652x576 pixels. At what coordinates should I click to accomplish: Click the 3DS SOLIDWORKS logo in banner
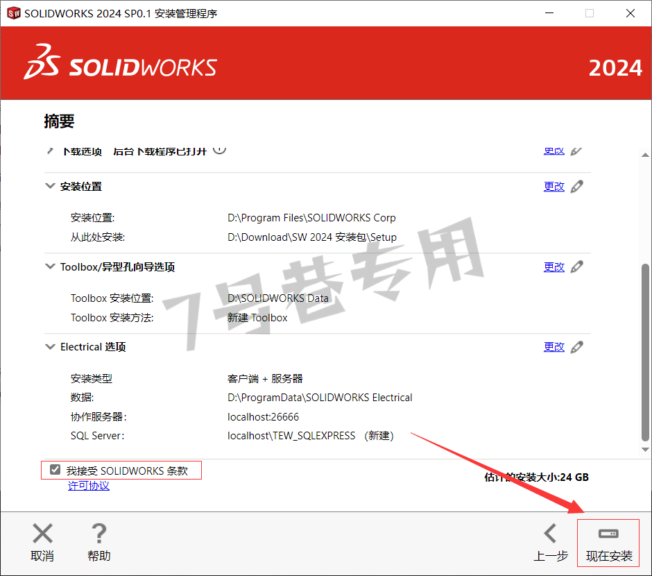click(x=120, y=62)
